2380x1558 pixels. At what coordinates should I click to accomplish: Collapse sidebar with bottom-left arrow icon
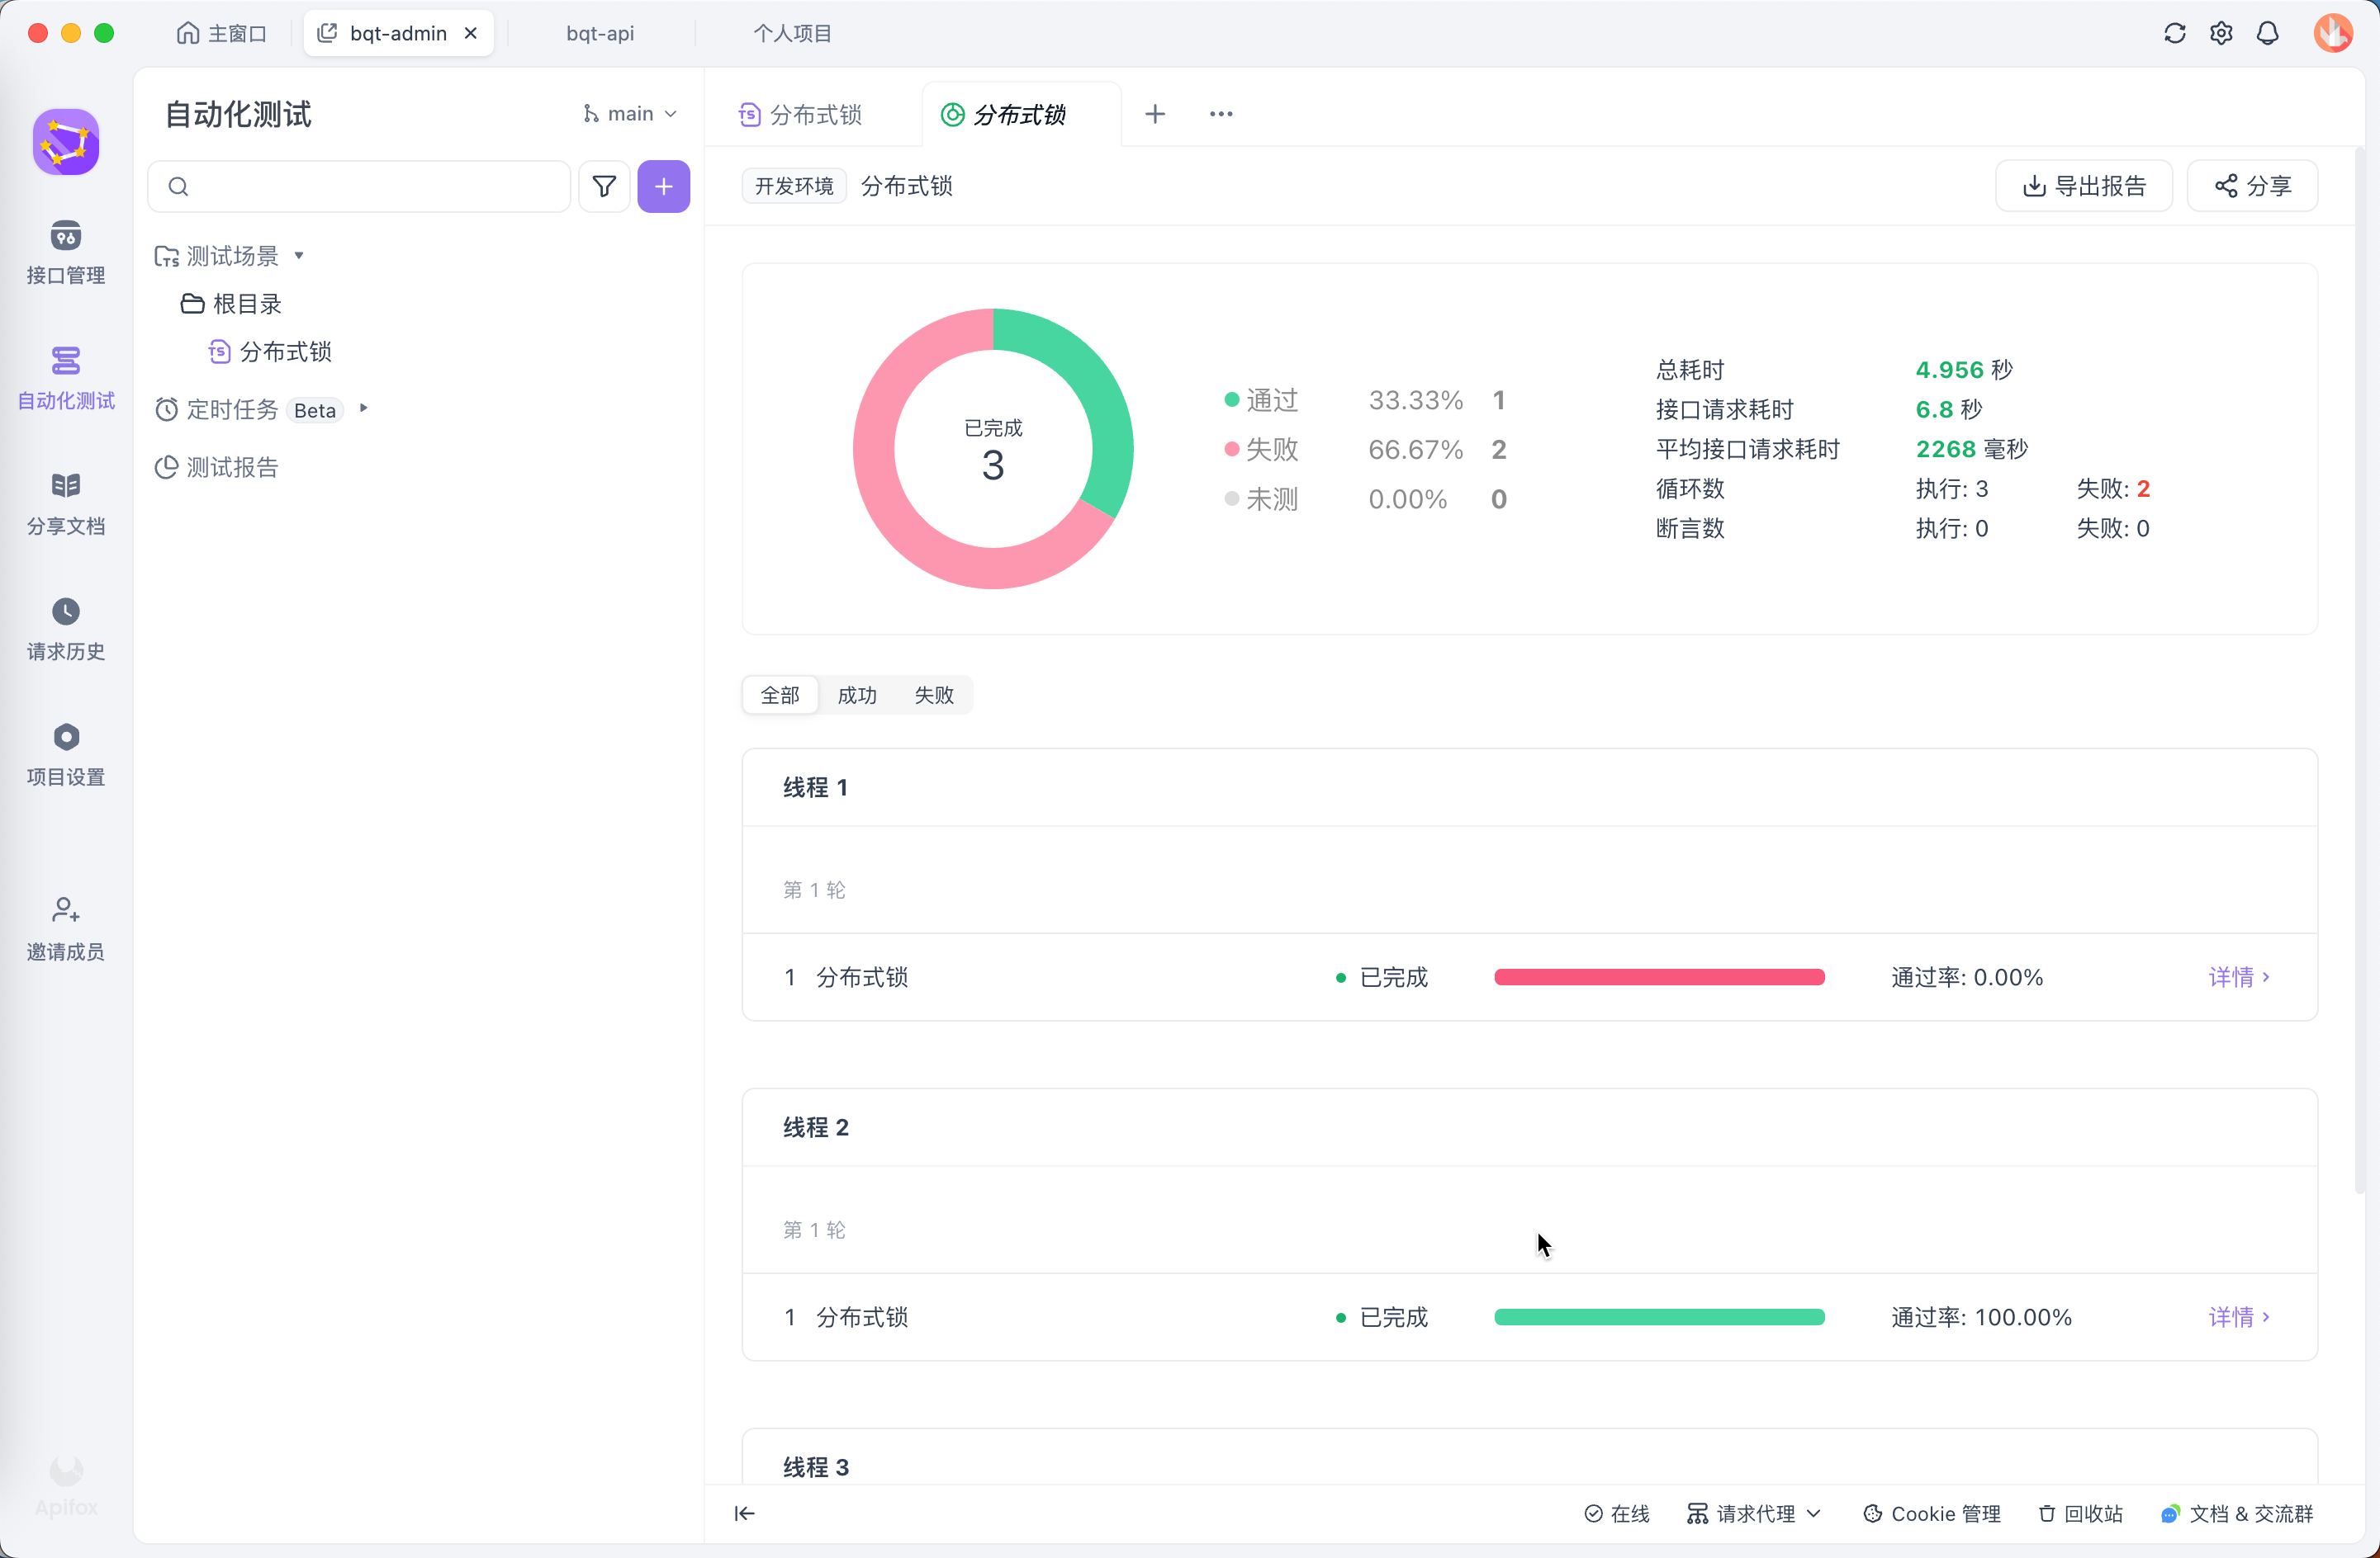(x=744, y=1513)
